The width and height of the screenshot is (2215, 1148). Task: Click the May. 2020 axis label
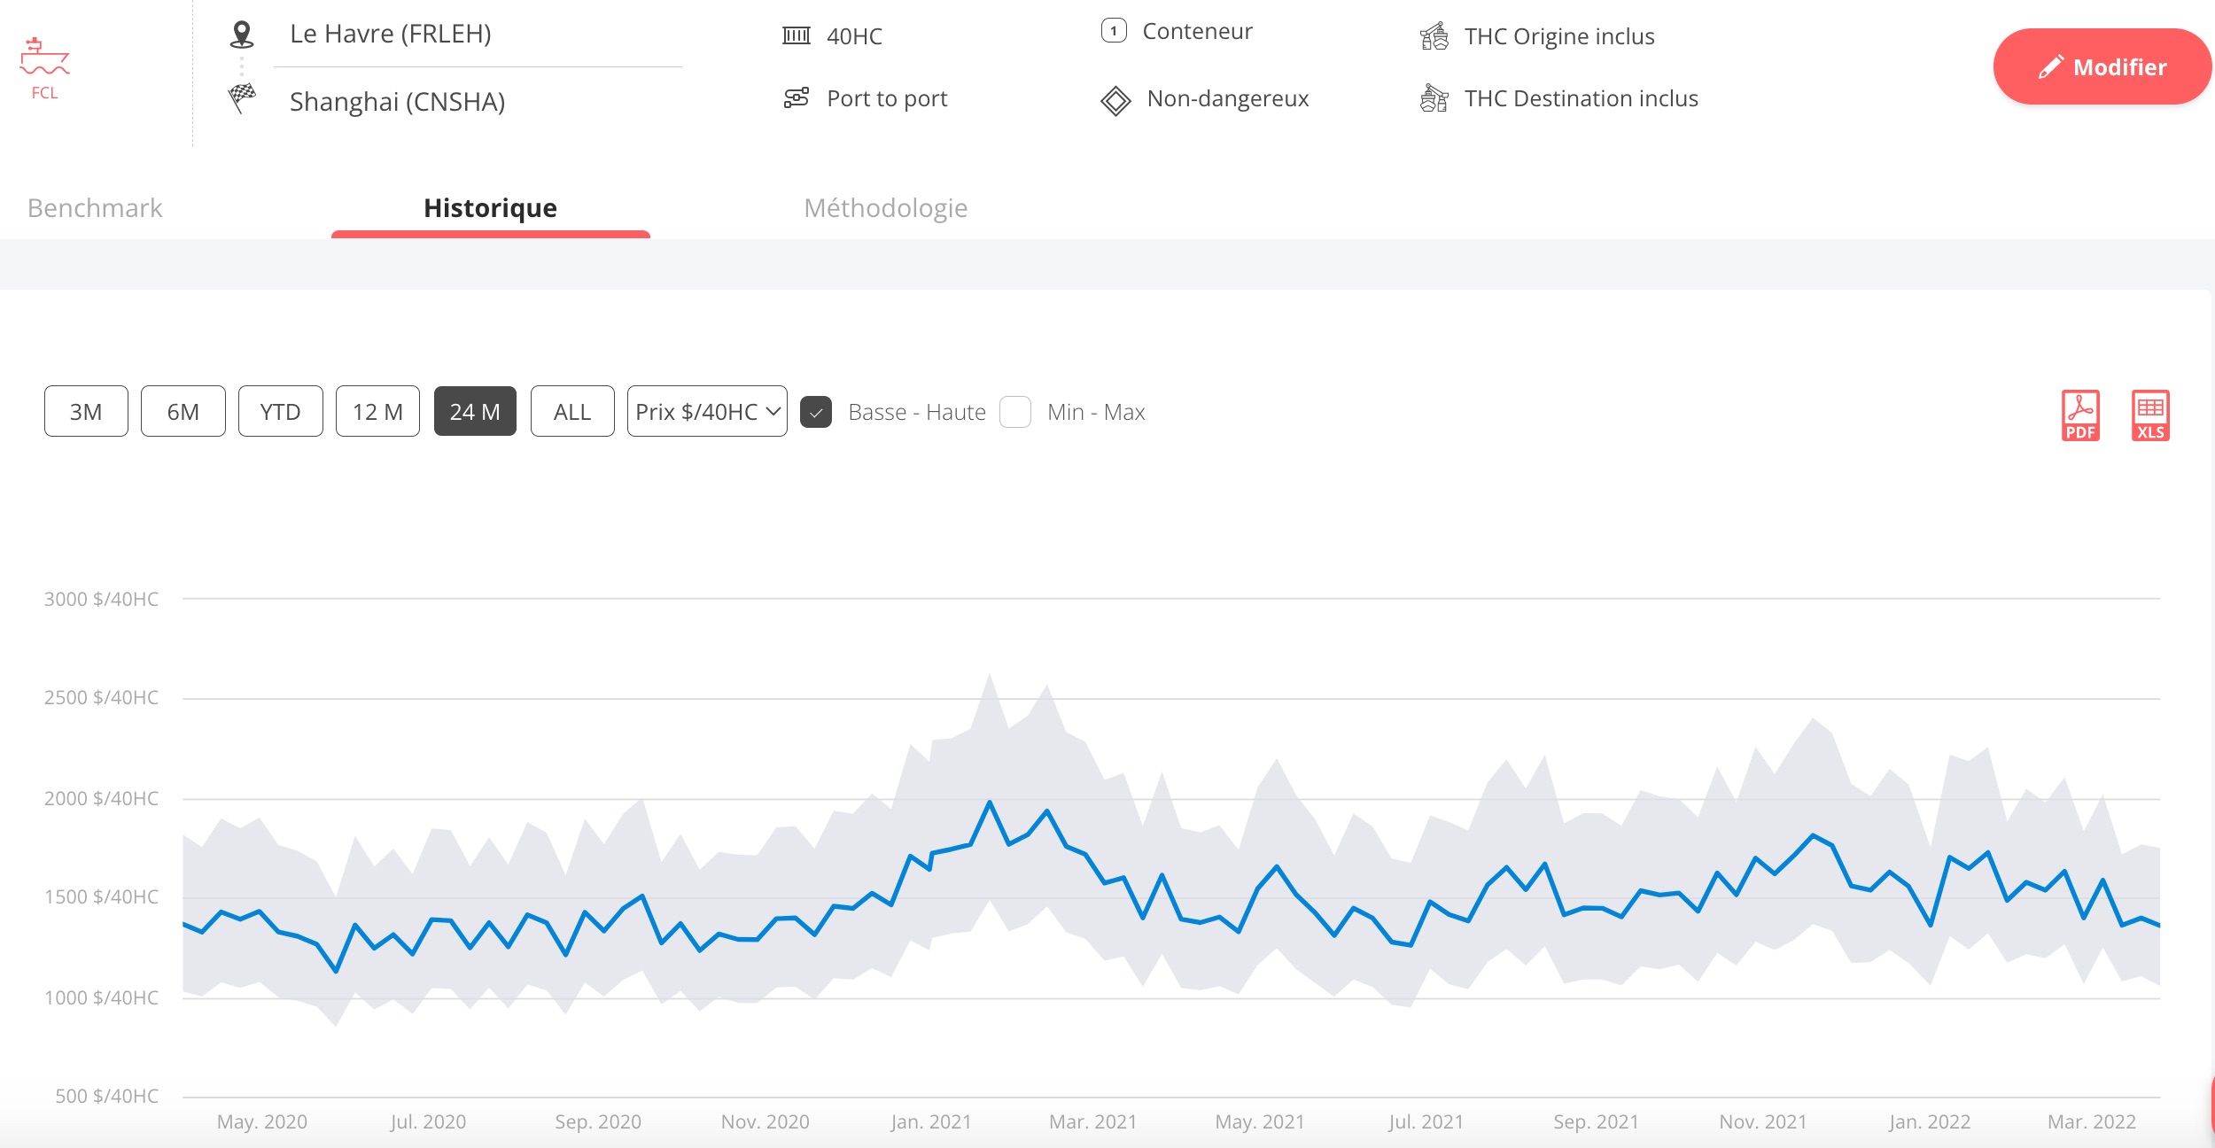pyautogui.click(x=262, y=1121)
